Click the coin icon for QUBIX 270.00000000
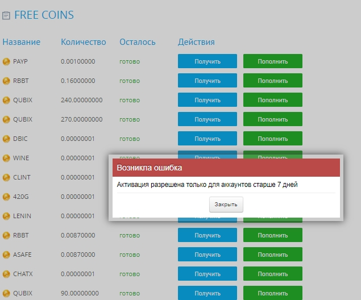Screen dimensions: 361x300 (6, 119)
